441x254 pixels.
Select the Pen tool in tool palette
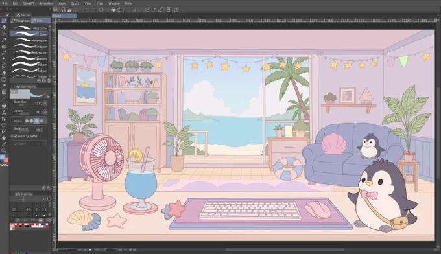coord(4,21)
